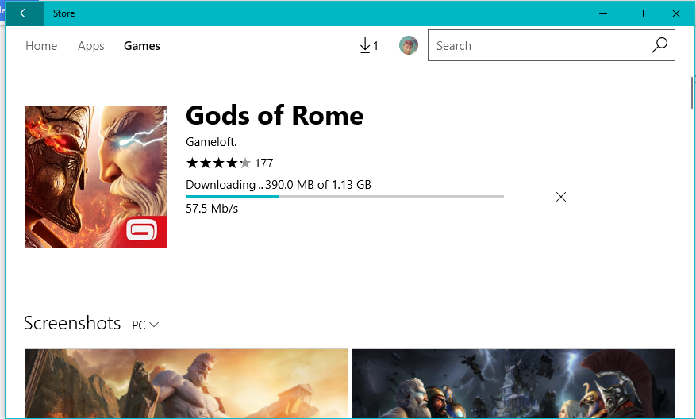Click the Gods of Rome app icon
696x419 pixels.
96,177
